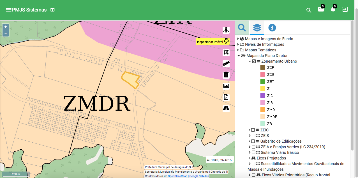This screenshot has width=358, height=178.
Task: Select the ZMDR color swatch
Action: (262, 116)
